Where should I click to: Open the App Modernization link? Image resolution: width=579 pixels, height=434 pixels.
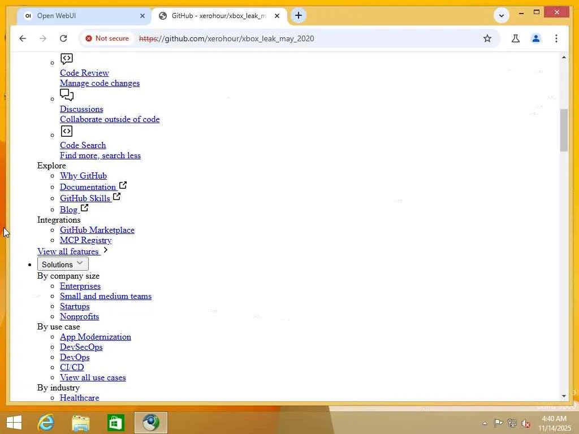pos(95,337)
